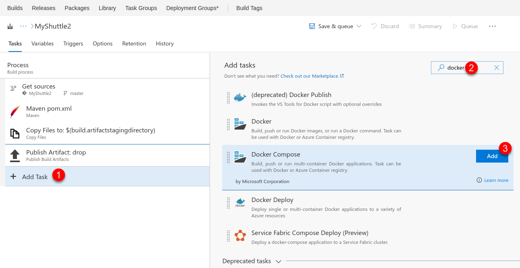Click the Summary button
The width and height of the screenshot is (520, 268).
[425, 26]
